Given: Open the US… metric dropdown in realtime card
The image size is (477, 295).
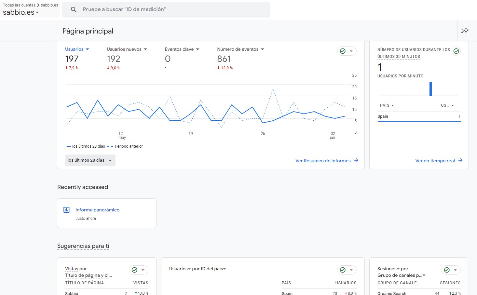Looking at the screenshot, I should tap(447, 105).
